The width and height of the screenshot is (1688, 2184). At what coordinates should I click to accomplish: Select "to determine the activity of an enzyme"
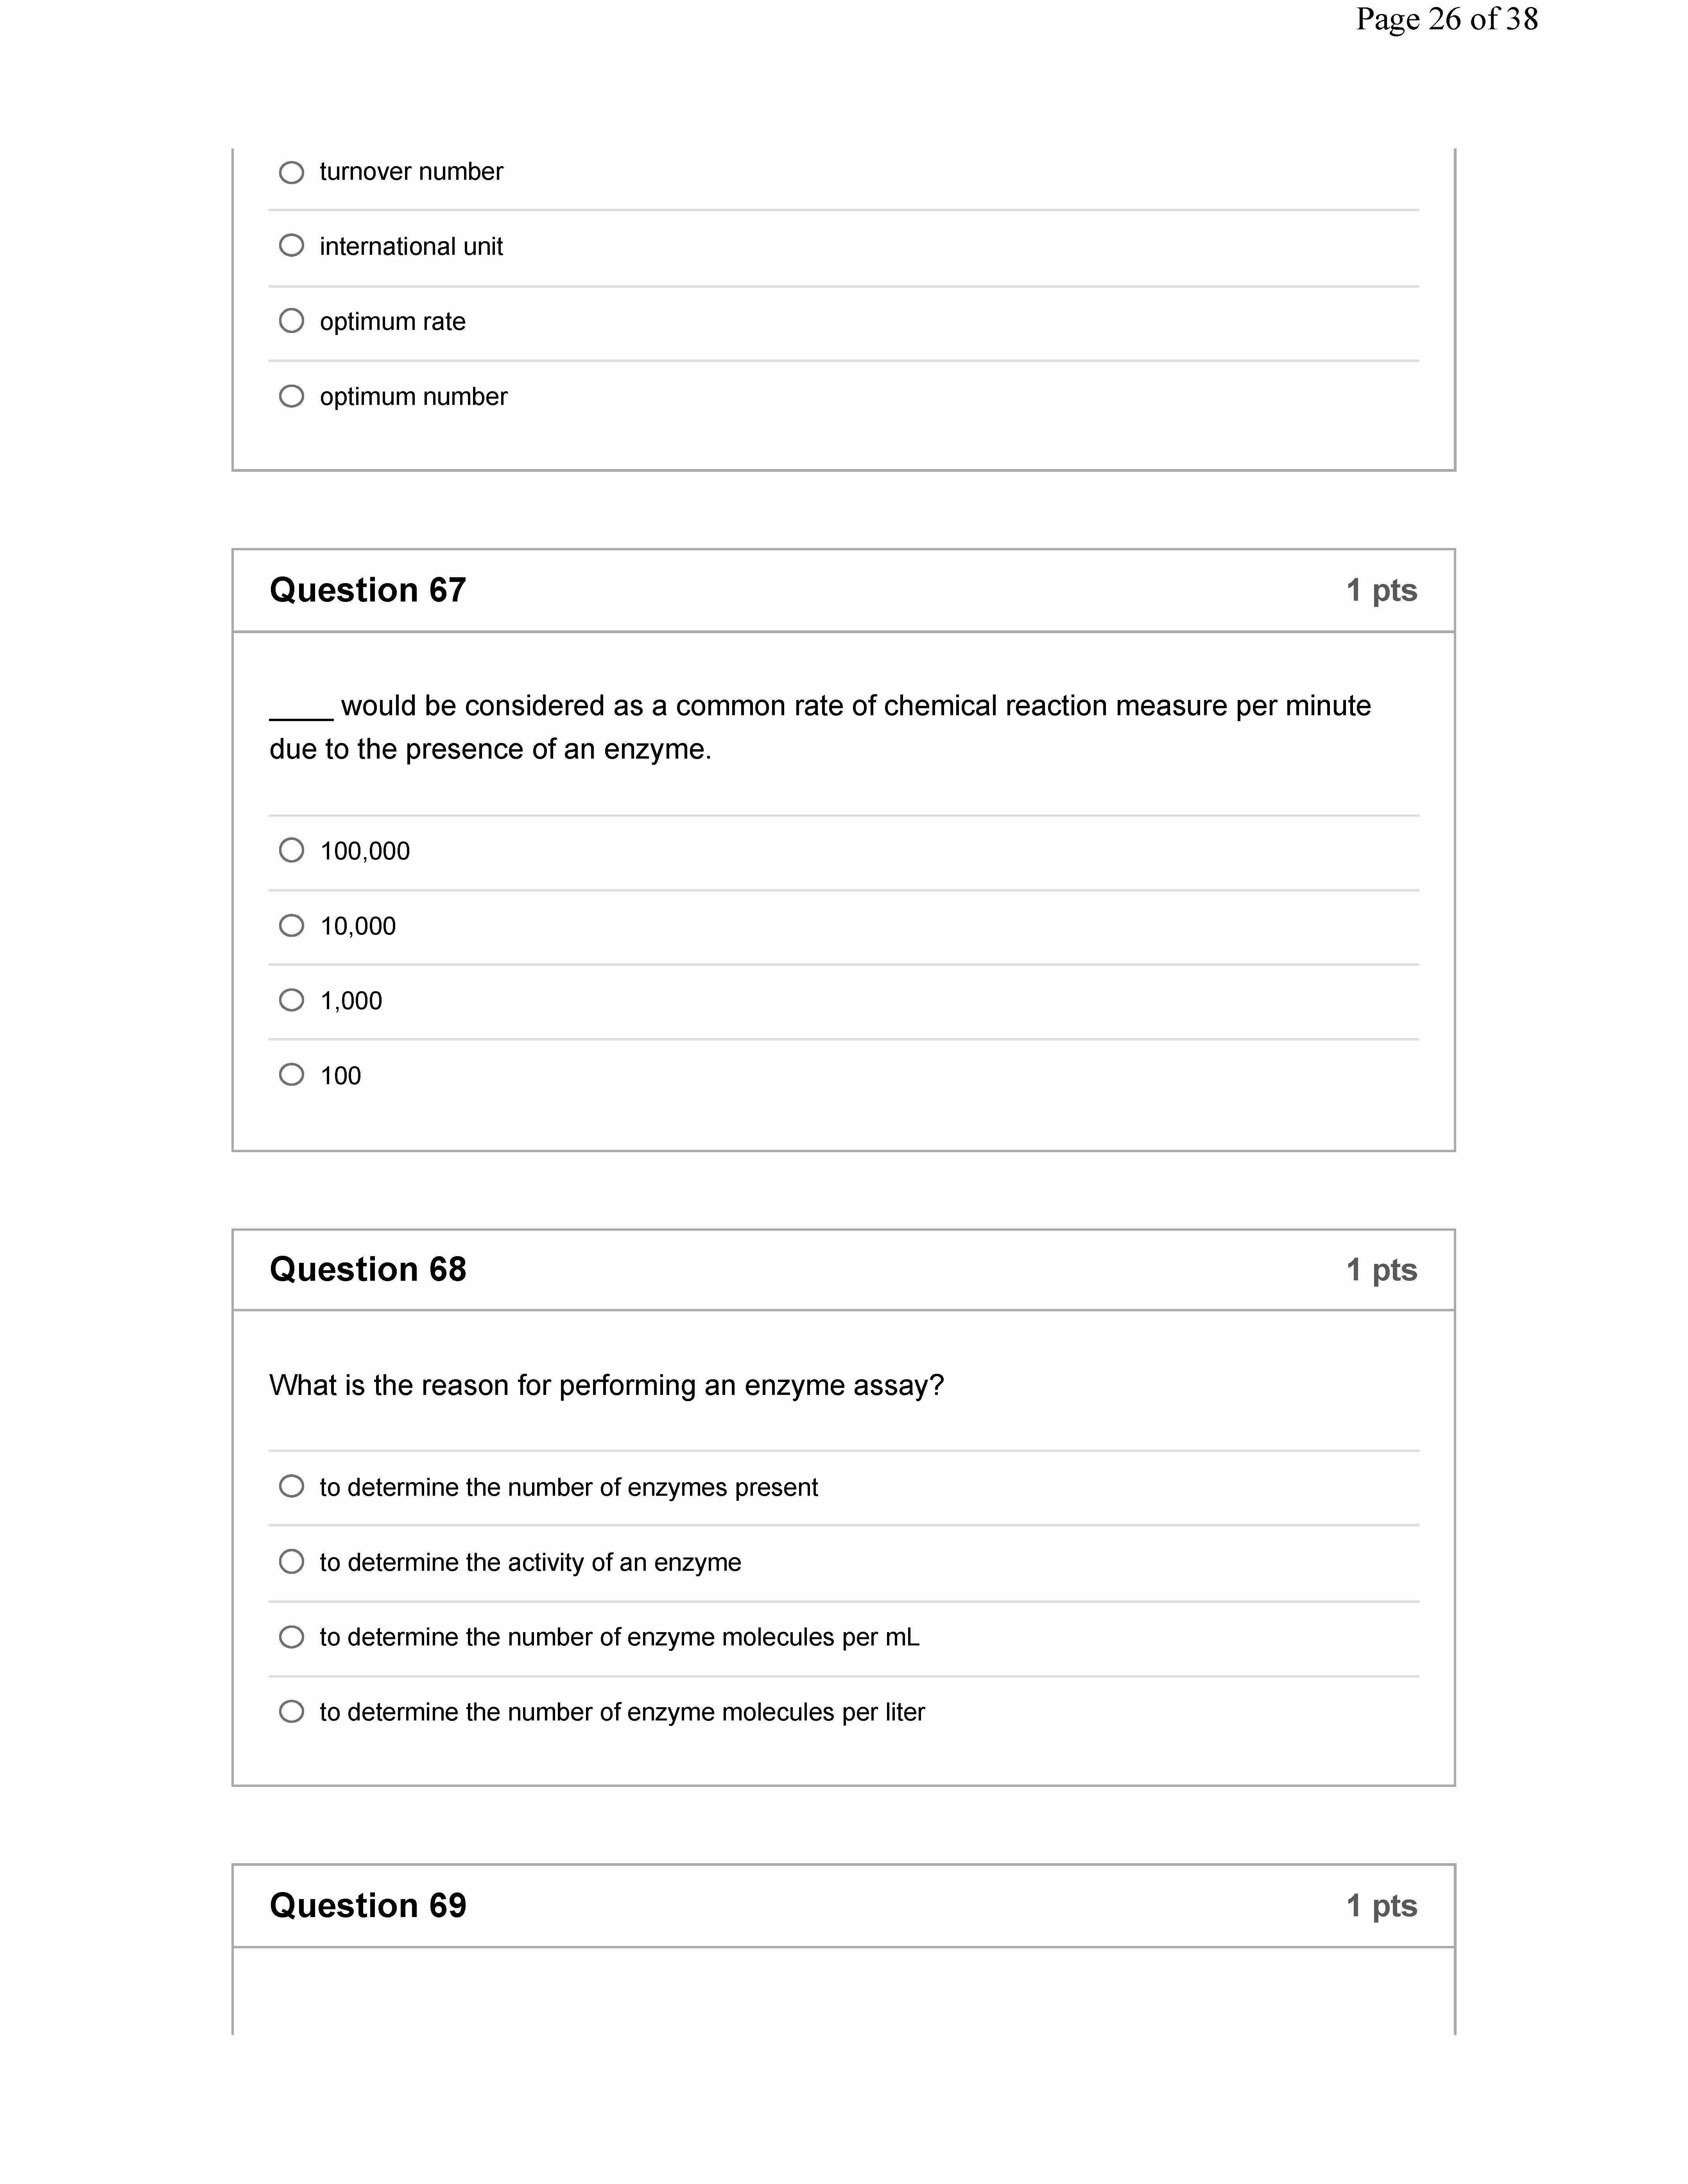click(291, 1562)
